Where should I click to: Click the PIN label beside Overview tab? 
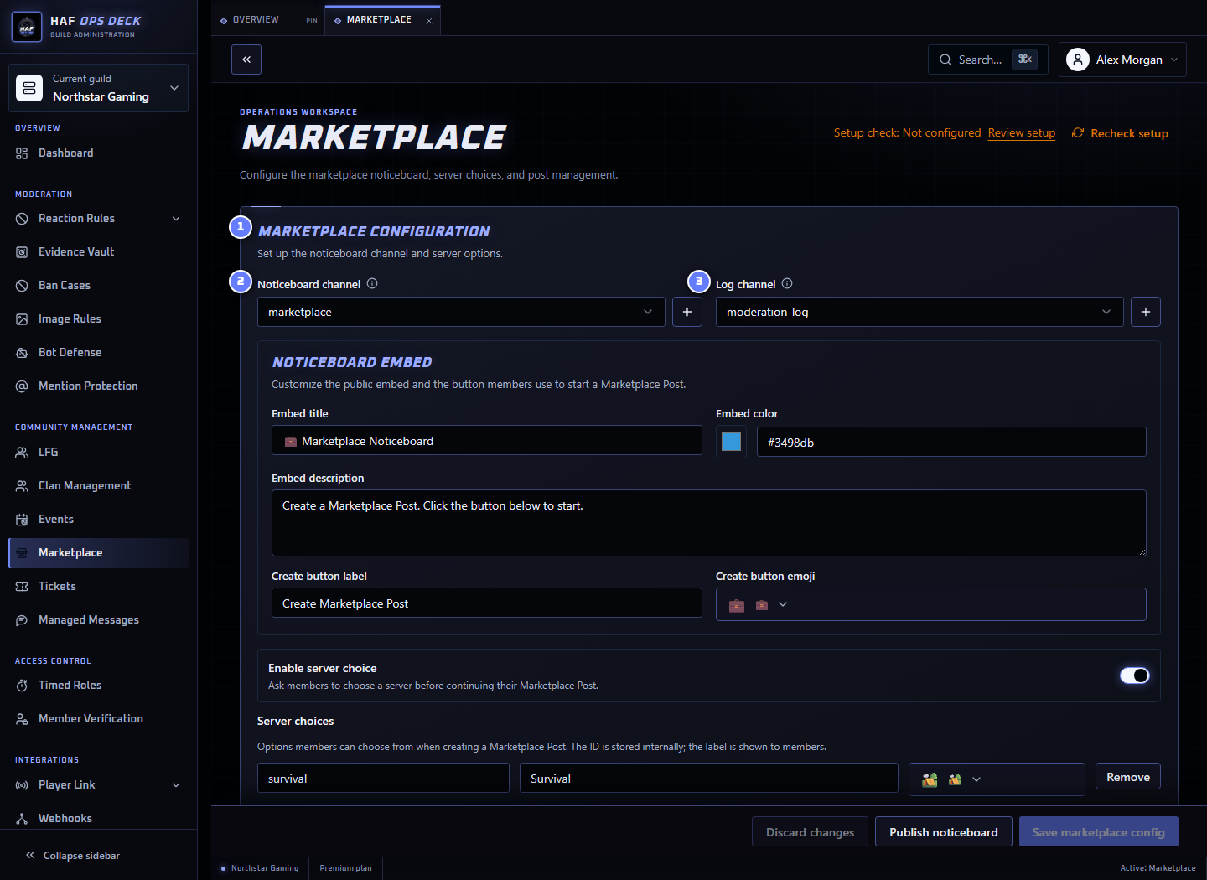coord(312,20)
